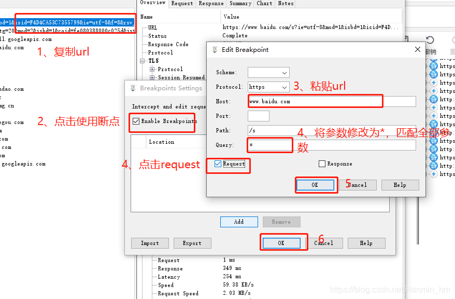Click the Complete status value
Screen dimensions: 455x299
[x=235, y=35]
